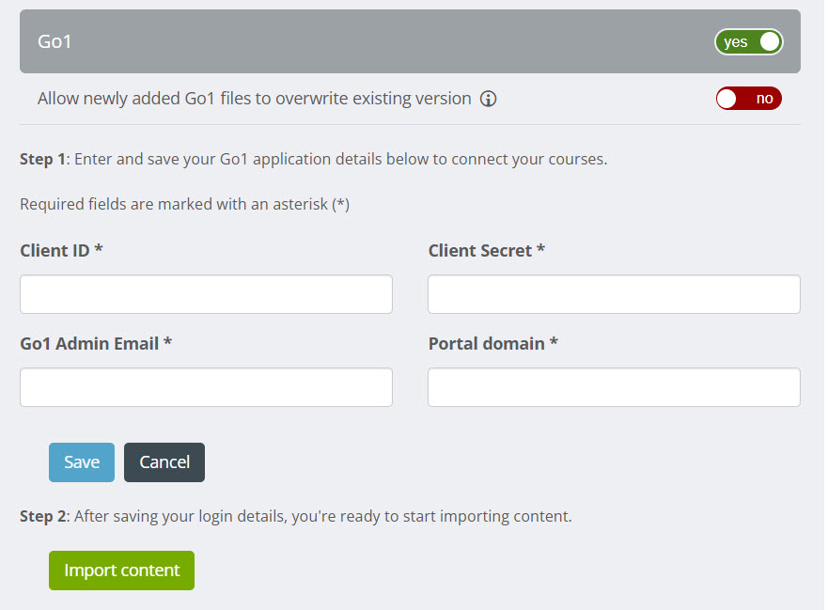The width and height of the screenshot is (828, 610).
Task: Select the Go1 Admin Email field
Action: tap(206, 387)
